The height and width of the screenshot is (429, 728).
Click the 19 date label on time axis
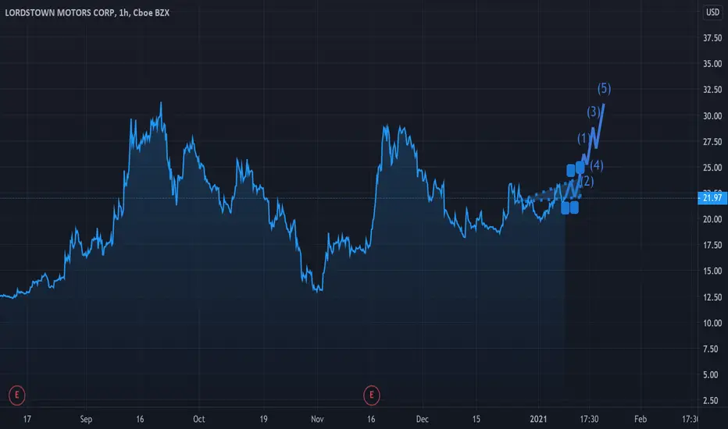click(x=263, y=420)
